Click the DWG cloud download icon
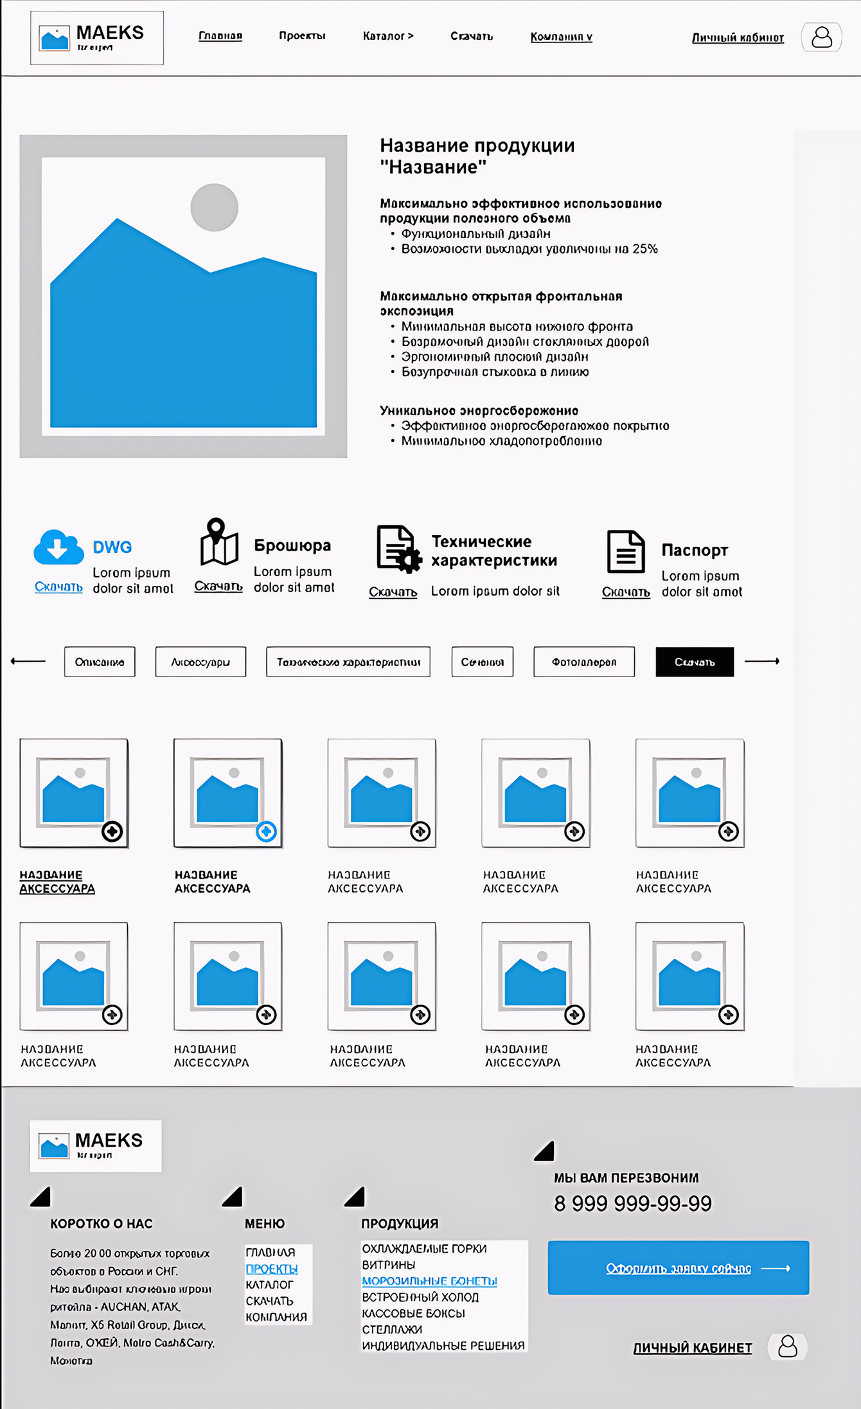 [x=58, y=547]
